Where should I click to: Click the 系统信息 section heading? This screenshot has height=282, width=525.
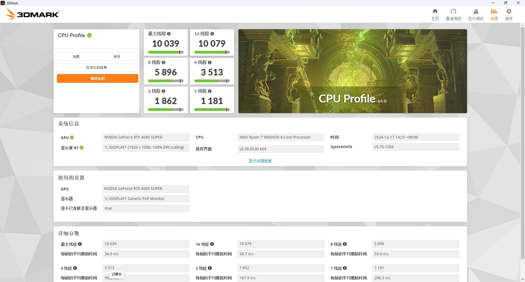[69, 124]
